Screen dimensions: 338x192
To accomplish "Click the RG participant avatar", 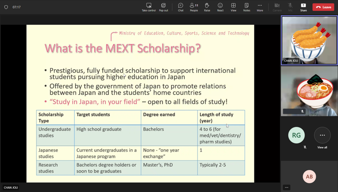I will (x=297, y=135).
